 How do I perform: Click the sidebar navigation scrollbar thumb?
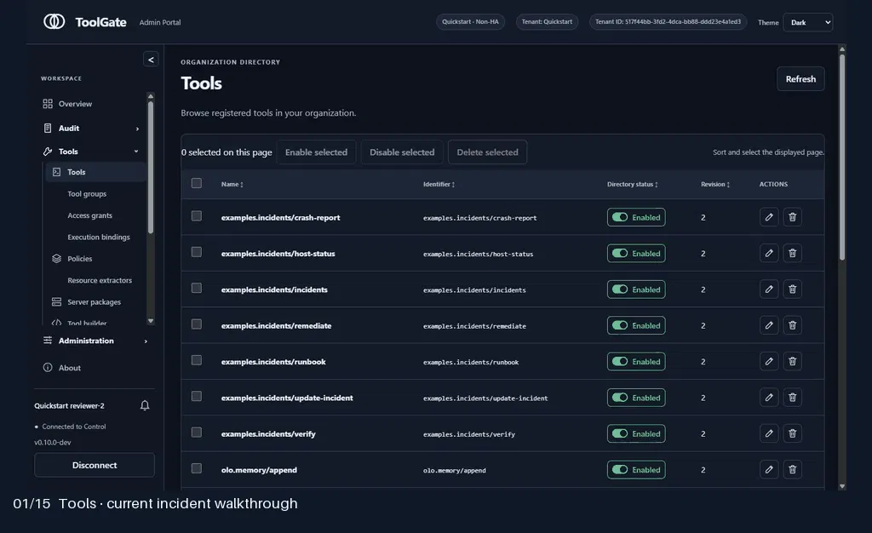(150, 167)
